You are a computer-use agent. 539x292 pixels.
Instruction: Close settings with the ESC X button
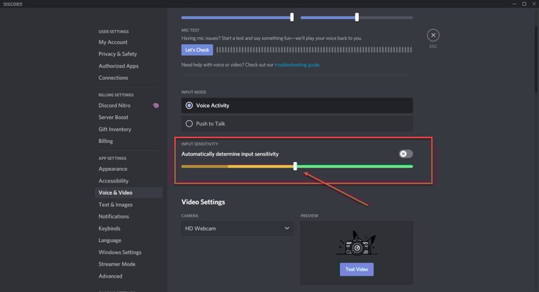[433, 35]
